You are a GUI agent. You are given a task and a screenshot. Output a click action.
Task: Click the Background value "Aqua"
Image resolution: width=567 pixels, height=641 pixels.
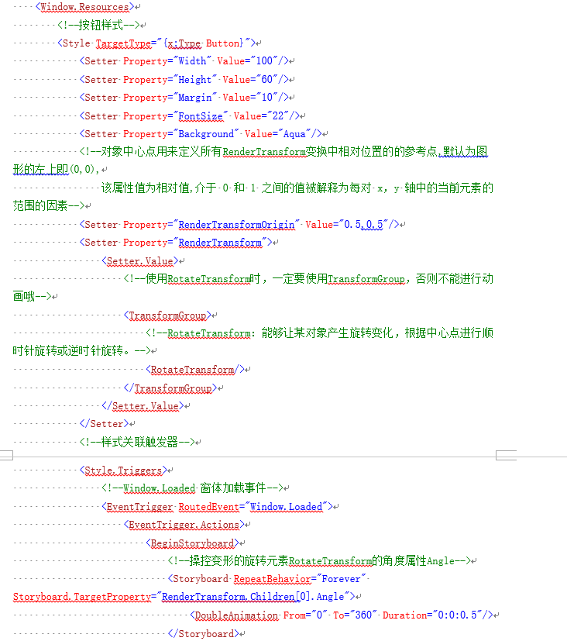(294, 133)
